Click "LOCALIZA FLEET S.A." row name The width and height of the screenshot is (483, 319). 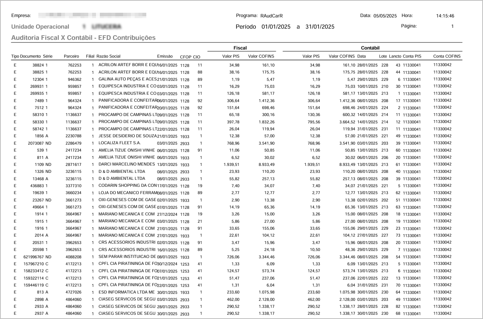coord(120,143)
